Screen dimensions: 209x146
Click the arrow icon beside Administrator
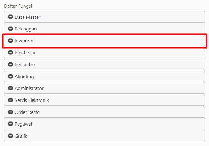tap(11, 88)
